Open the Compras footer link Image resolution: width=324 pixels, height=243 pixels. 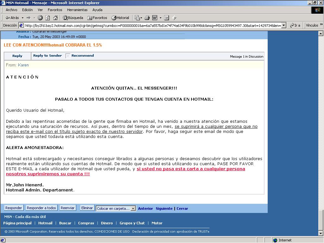click(86, 223)
